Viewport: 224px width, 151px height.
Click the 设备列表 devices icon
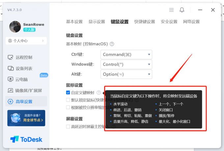11,68
